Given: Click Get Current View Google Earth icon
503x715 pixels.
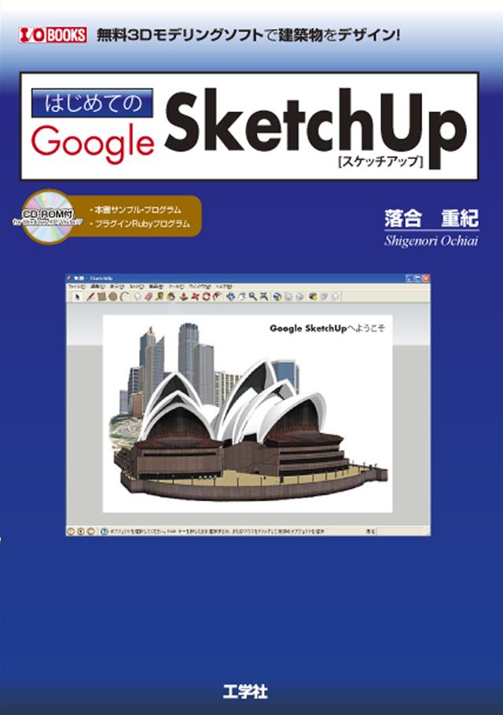Looking at the screenshot, I should point(277,297).
